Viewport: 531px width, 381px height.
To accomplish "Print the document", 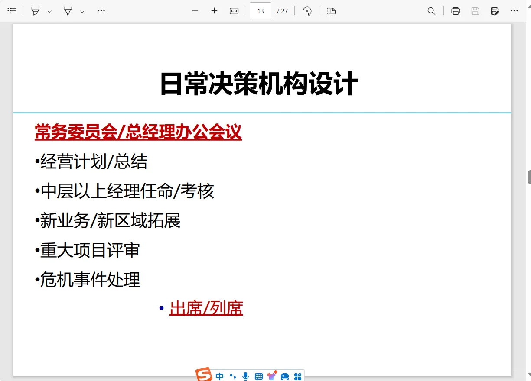I will pos(455,11).
